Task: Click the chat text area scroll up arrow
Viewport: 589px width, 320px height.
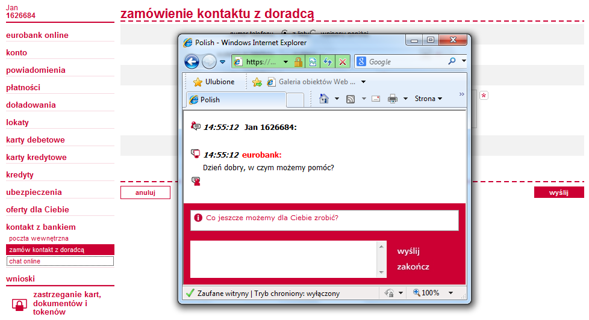Action: (x=381, y=247)
